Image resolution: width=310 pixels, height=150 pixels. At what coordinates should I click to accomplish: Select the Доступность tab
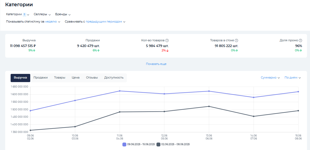(114, 78)
